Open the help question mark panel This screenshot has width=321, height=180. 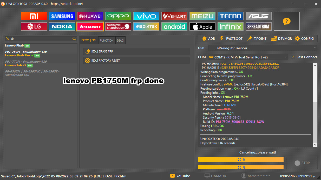tap(287, 21)
